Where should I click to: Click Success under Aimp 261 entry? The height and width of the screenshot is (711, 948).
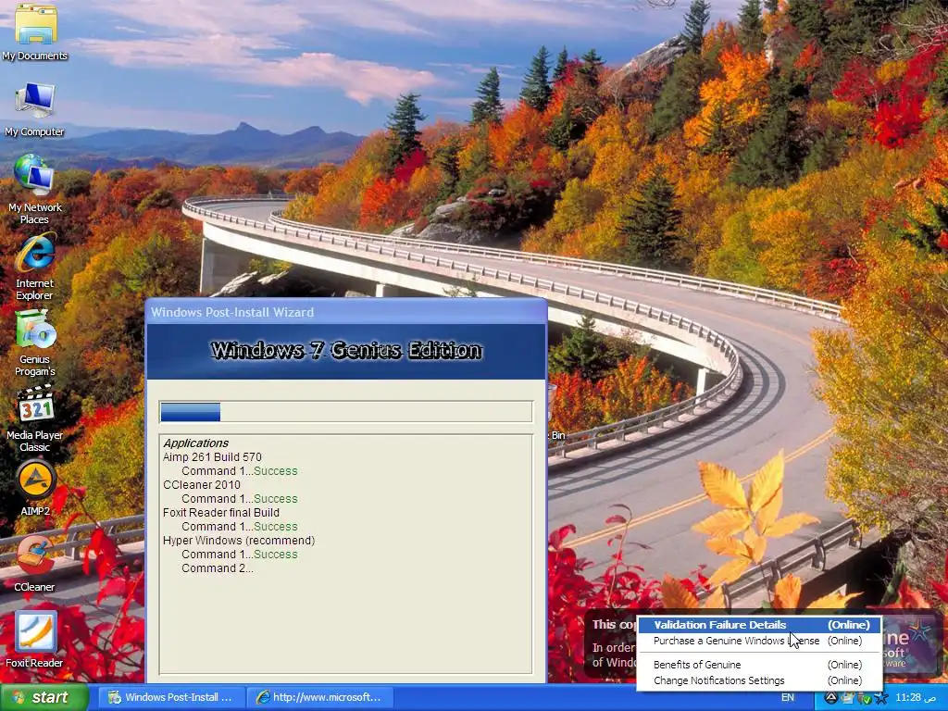click(276, 471)
